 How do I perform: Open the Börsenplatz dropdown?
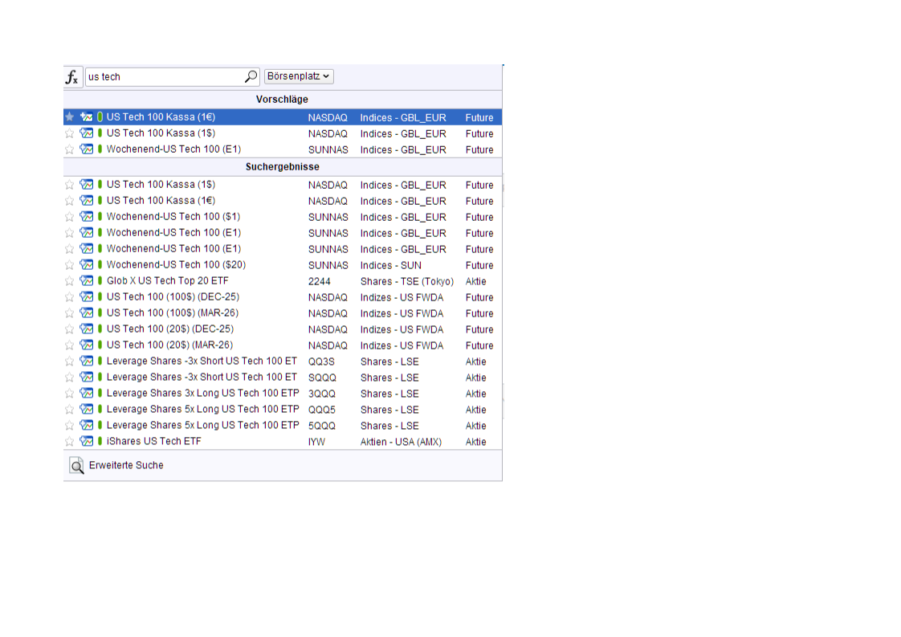(299, 76)
